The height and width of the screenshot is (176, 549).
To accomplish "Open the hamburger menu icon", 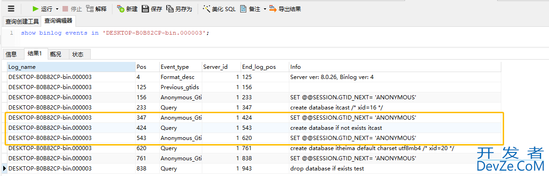I will [11, 9].
